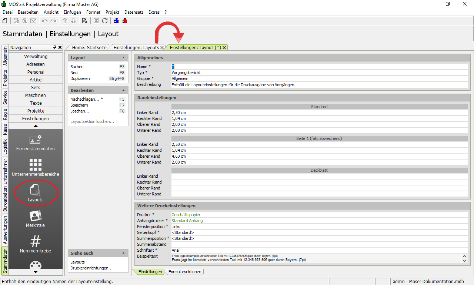The image size is (474, 285).
Task: Select the Auswertungen vertical side tab
Action: (x=5, y=230)
